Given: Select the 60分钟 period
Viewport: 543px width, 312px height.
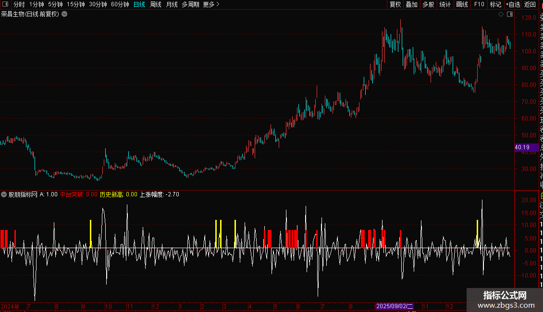Looking at the screenshot, I should (x=120, y=4).
